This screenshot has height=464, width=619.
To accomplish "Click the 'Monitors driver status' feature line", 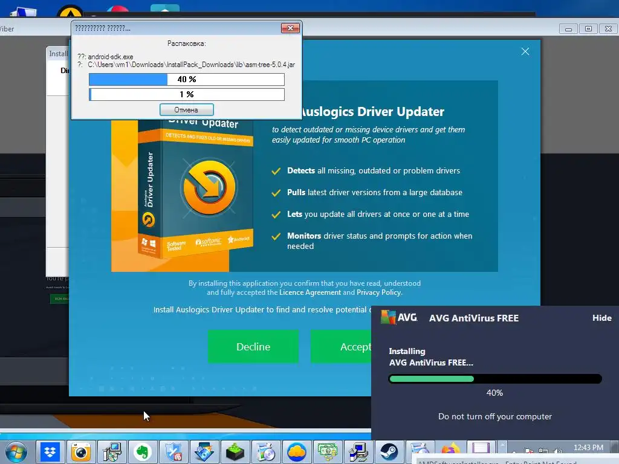I will click(380, 240).
